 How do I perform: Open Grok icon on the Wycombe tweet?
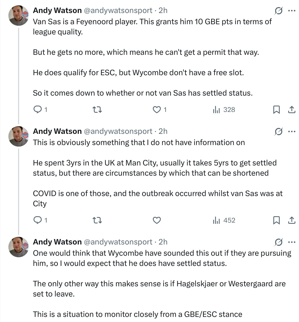278,242
